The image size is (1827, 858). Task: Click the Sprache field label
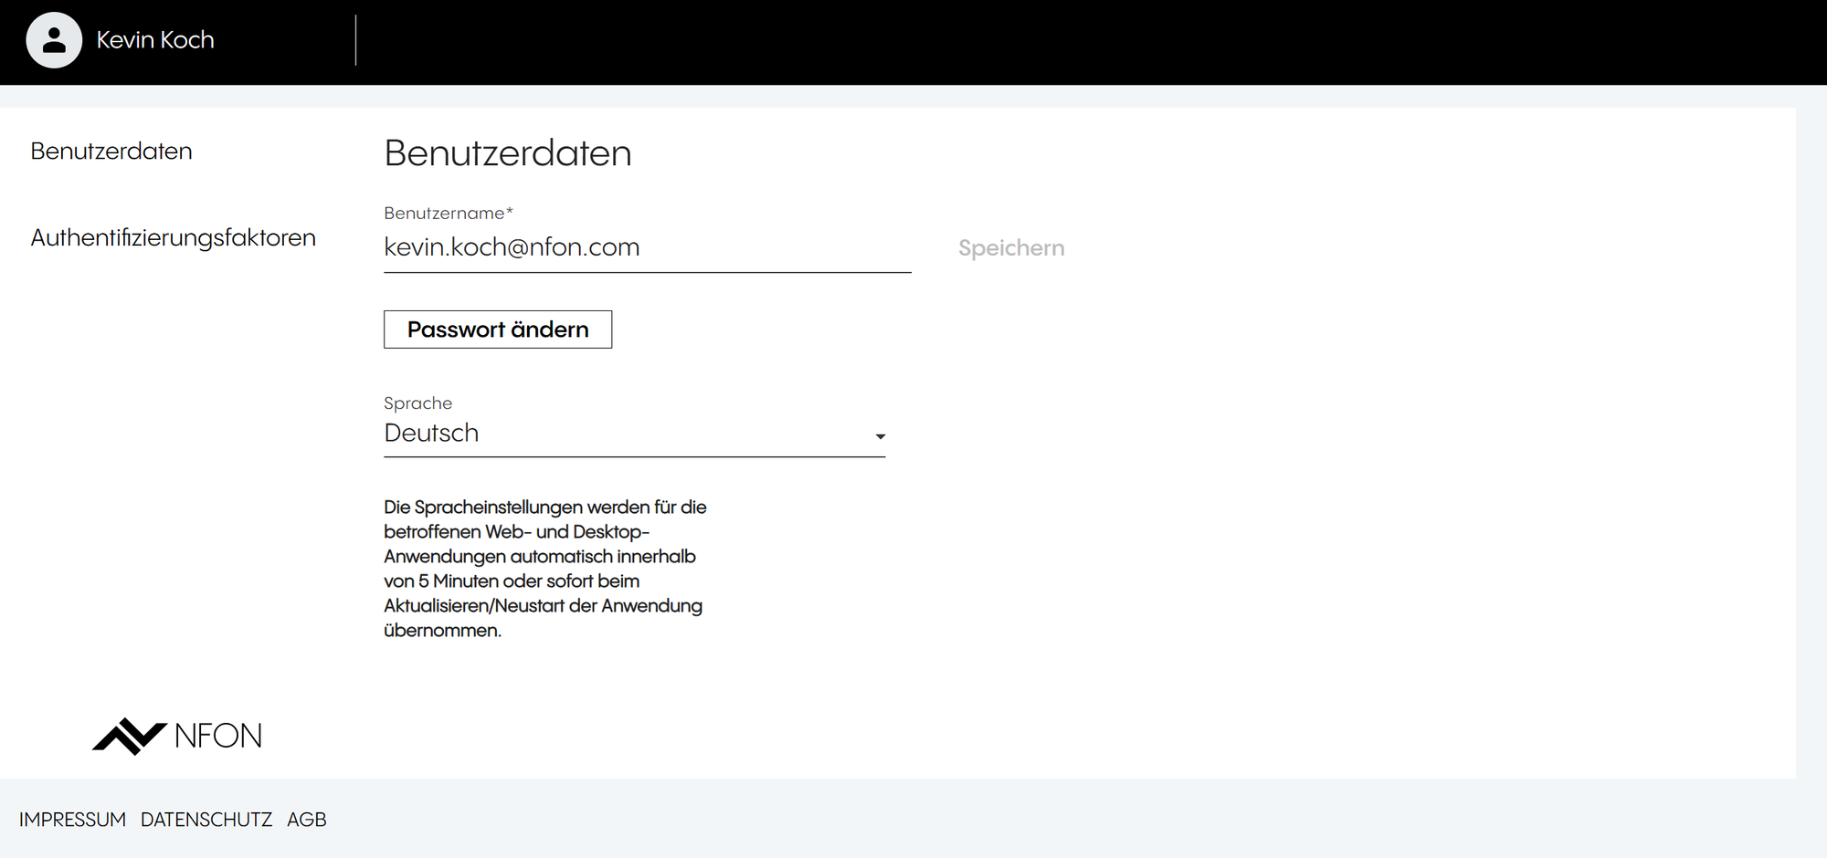coord(417,403)
